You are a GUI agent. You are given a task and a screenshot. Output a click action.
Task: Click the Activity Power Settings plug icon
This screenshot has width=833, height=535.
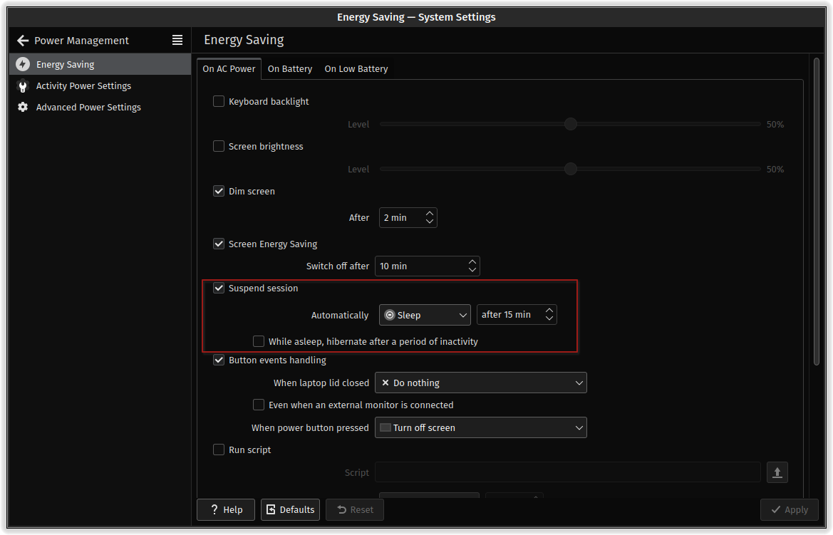pyautogui.click(x=22, y=86)
